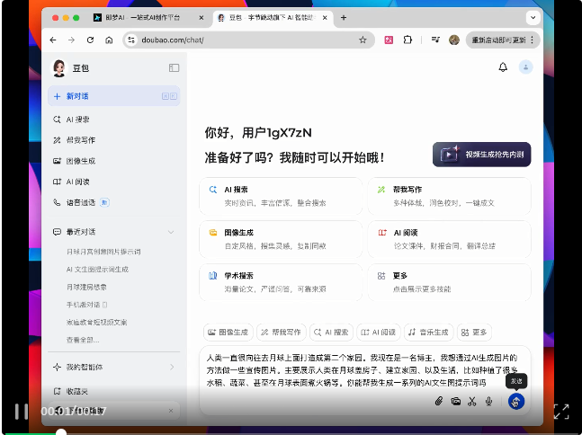Click into the message text input area
Screen dimensions: 582x435
point(362,369)
